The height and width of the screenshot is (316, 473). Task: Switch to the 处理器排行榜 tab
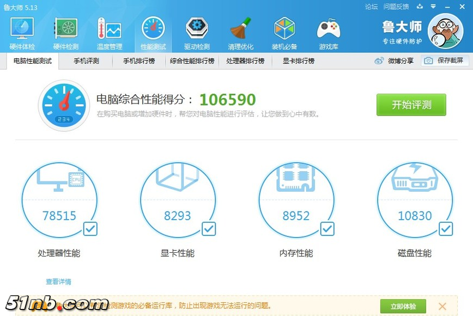point(245,61)
